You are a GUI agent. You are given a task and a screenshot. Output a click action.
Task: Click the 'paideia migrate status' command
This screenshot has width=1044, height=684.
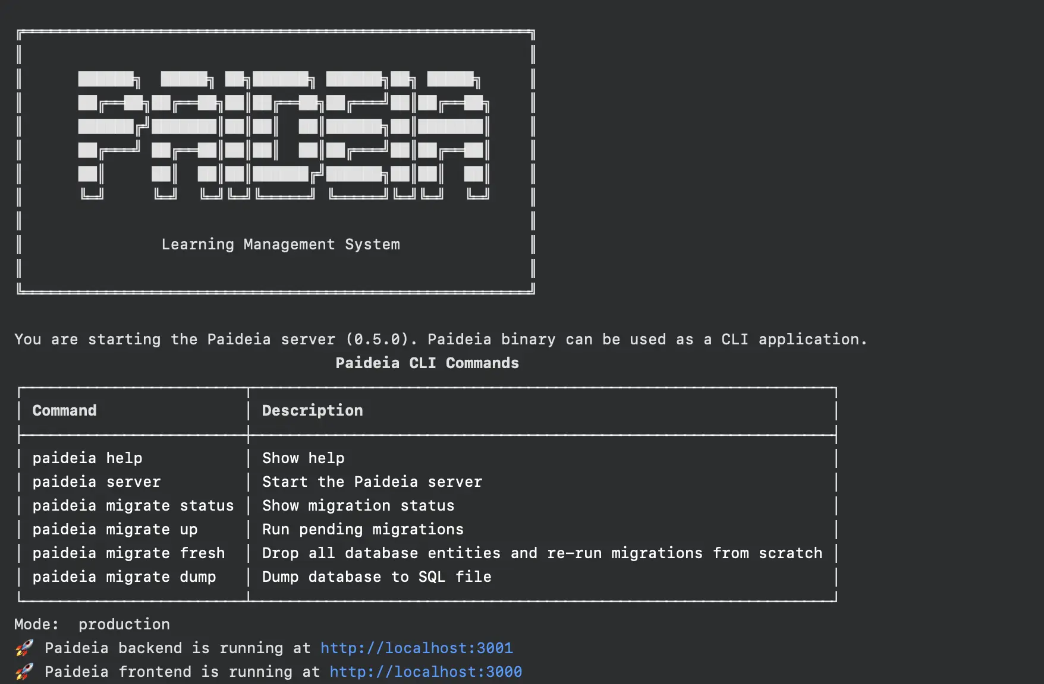point(133,505)
